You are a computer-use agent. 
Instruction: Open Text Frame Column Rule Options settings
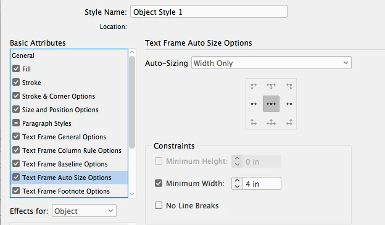point(72,150)
